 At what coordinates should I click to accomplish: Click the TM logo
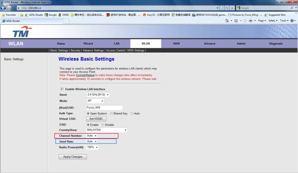click(21, 32)
